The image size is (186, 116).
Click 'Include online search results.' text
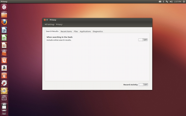tap(59, 40)
